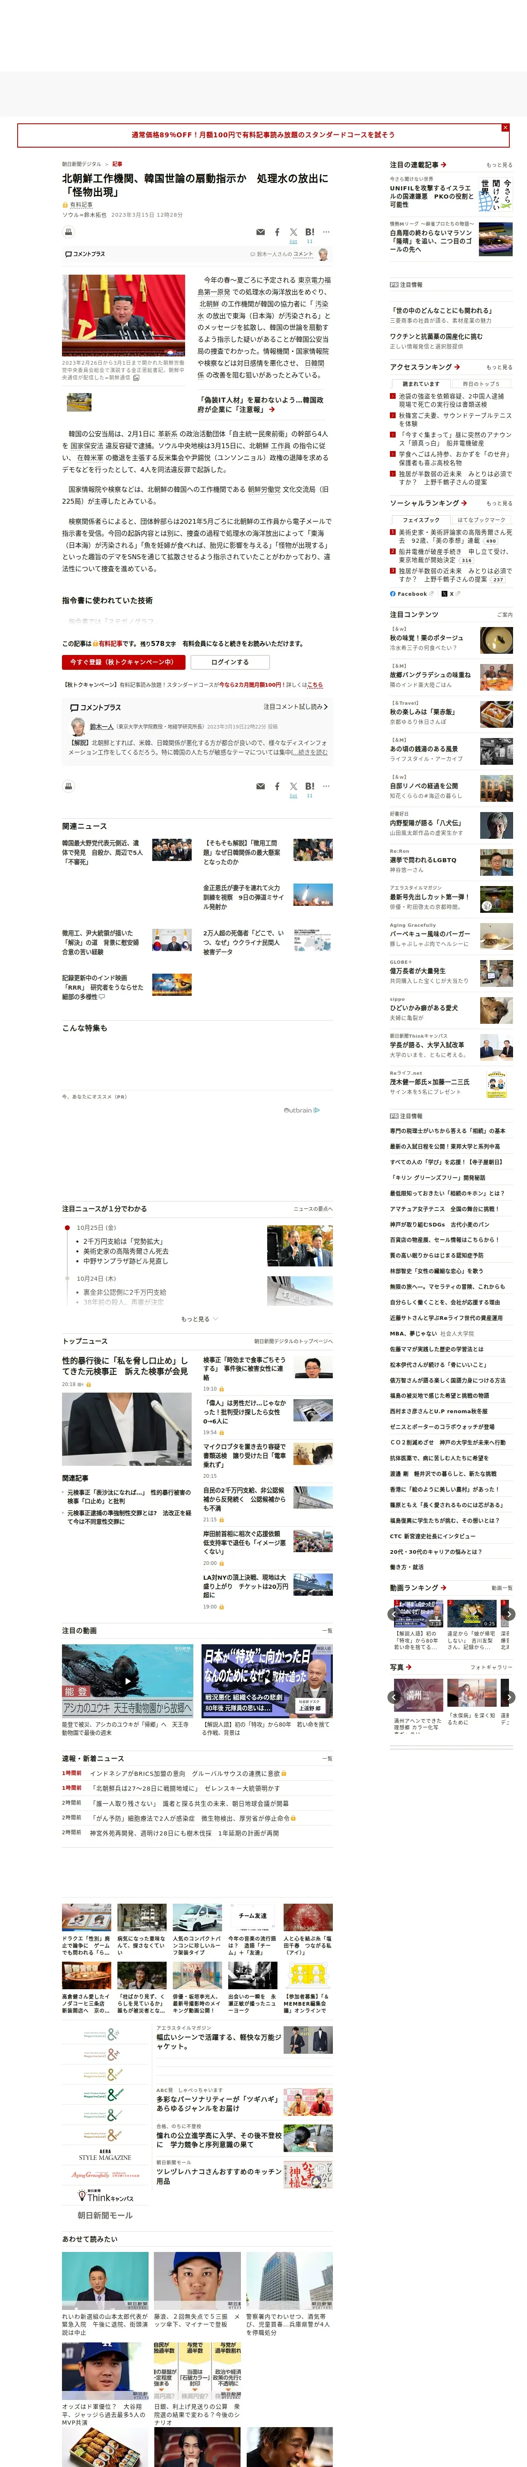This screenshot has height=2467, width=527.
Task: Click red arrow next to 注目の連載記事
Action: click(x=444, y=165)
